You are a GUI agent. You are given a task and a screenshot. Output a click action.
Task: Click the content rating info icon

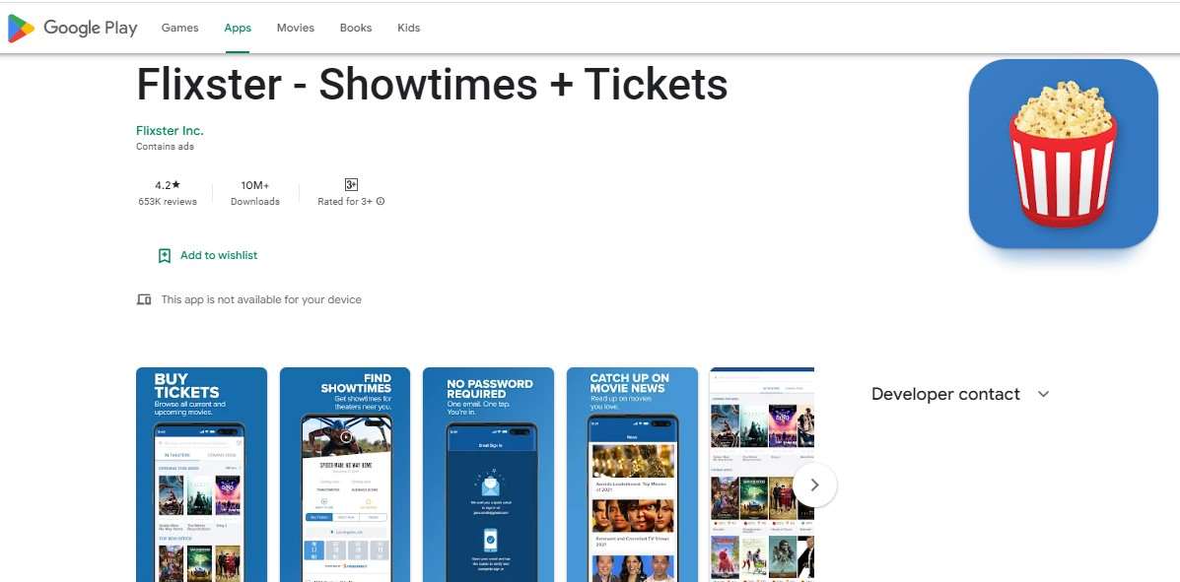point(381,202)
